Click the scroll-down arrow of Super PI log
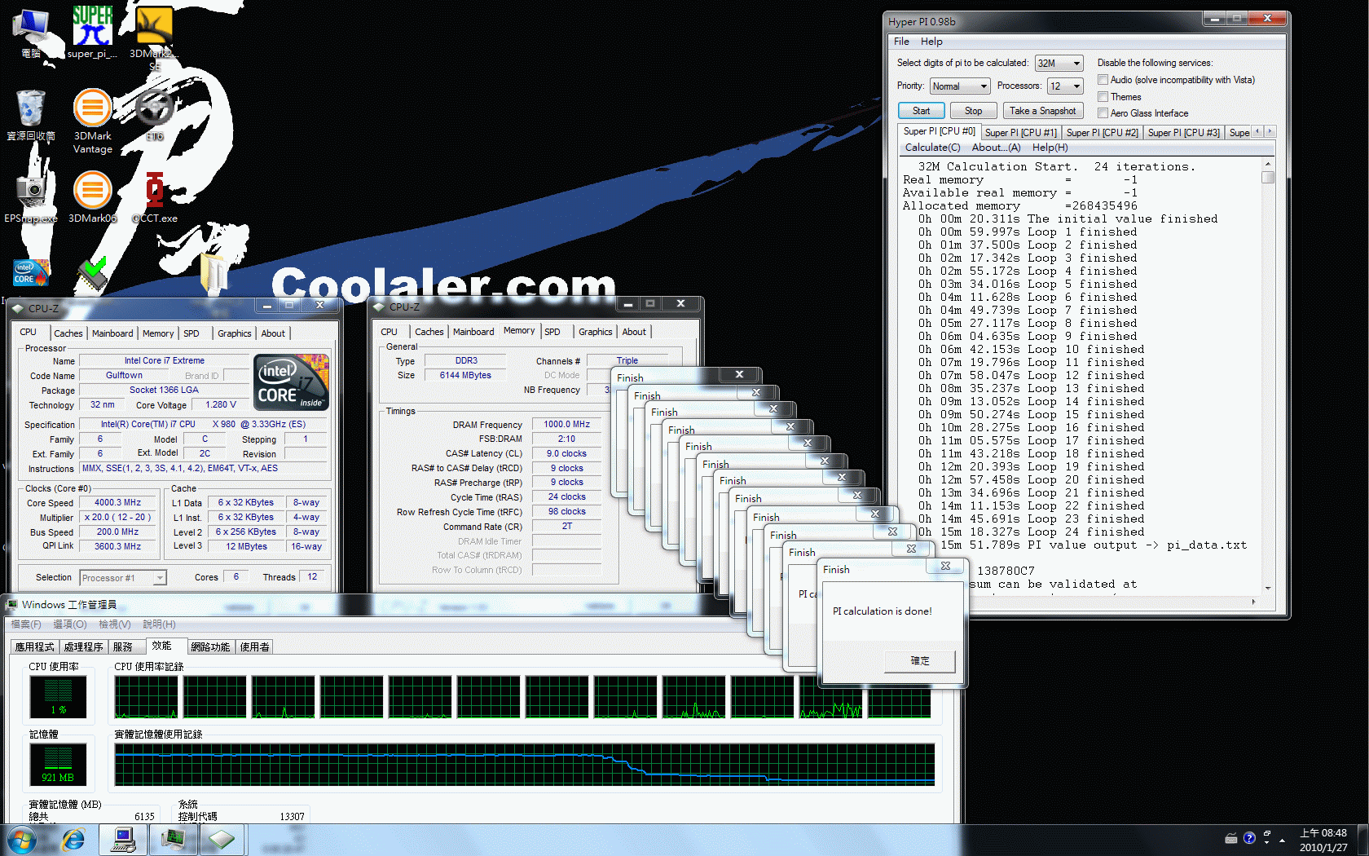 point(1267,589)
